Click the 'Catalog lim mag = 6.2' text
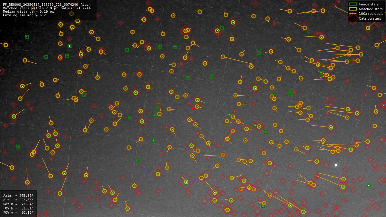 24,15
